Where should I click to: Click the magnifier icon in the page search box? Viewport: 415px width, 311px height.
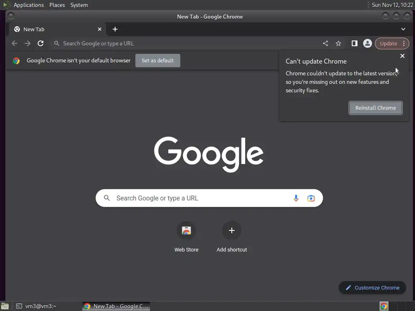pos(107,198)
